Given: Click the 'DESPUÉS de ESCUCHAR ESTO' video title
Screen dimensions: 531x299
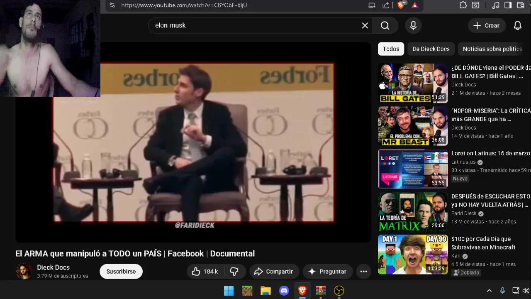Looking at the screenshot, I should pos(491,201).
